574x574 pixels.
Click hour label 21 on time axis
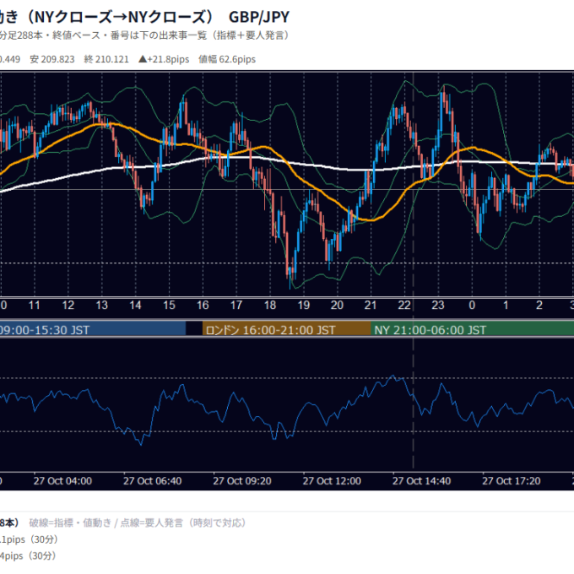371,305
